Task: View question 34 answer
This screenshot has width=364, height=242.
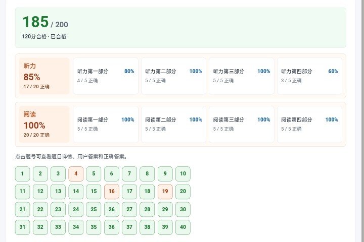Action: pos(76,227)
